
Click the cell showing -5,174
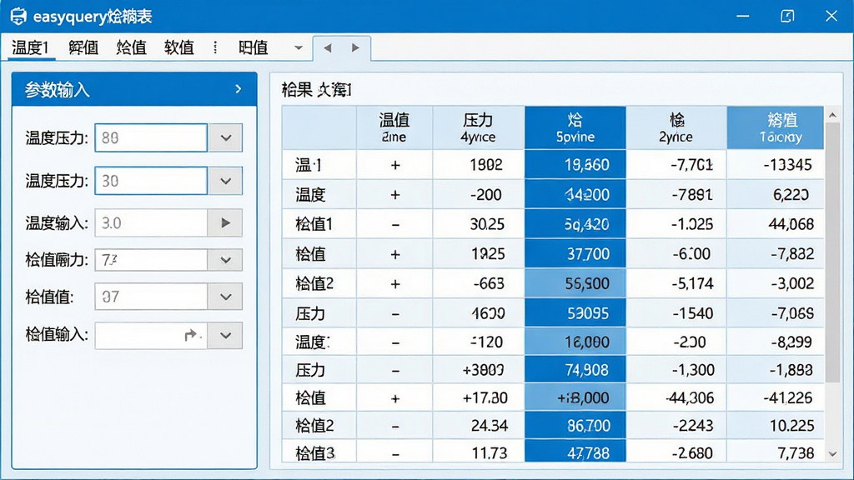[x=676, y=283]
